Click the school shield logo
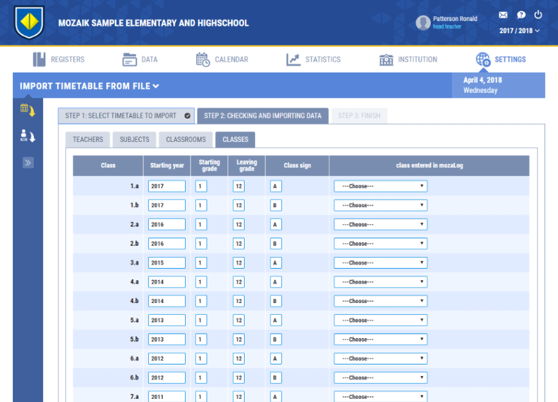558x402 pixels. pyautogui.click(x=29, y=23)
